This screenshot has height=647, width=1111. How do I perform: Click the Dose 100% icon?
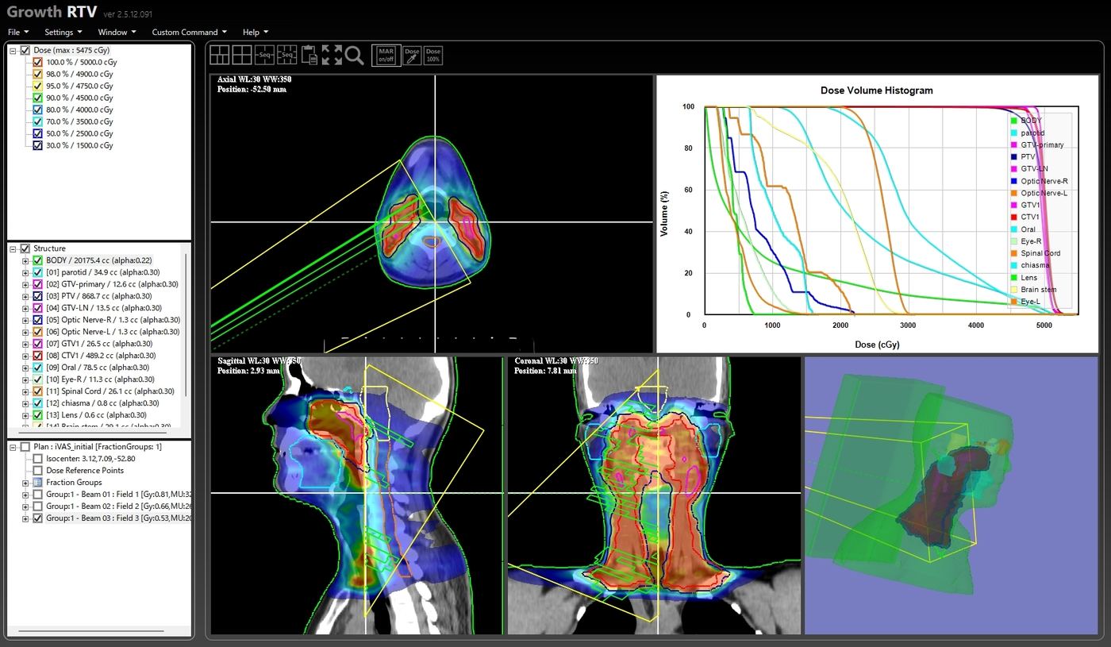433,55
